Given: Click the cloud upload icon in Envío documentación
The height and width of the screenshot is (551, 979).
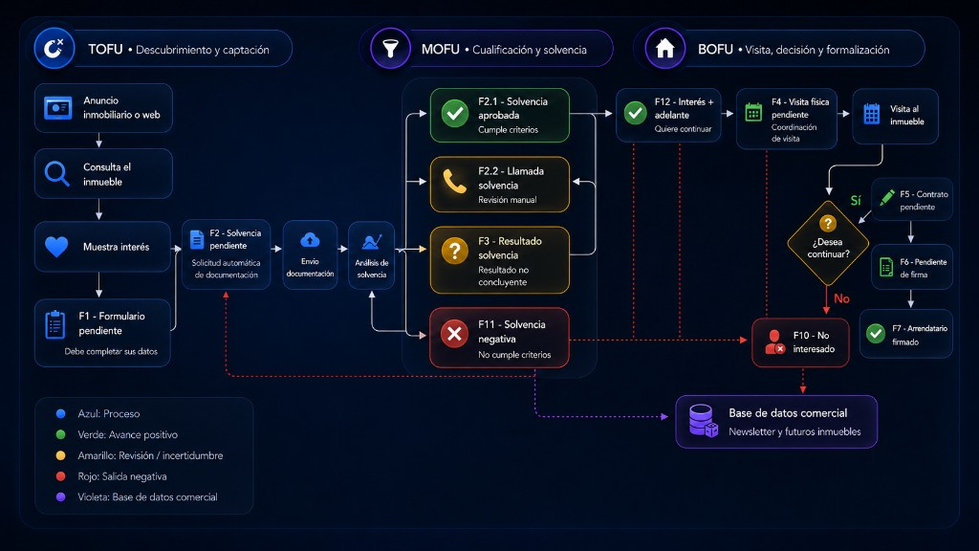Looking at the screenshot, I should (310, 240).
